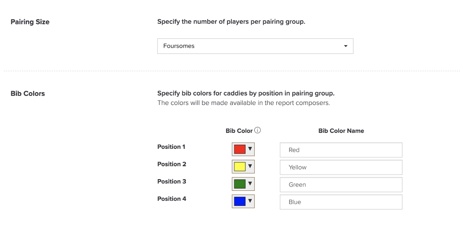
Task: Click the Bib Colors section heading
Action: pos(28,93)
